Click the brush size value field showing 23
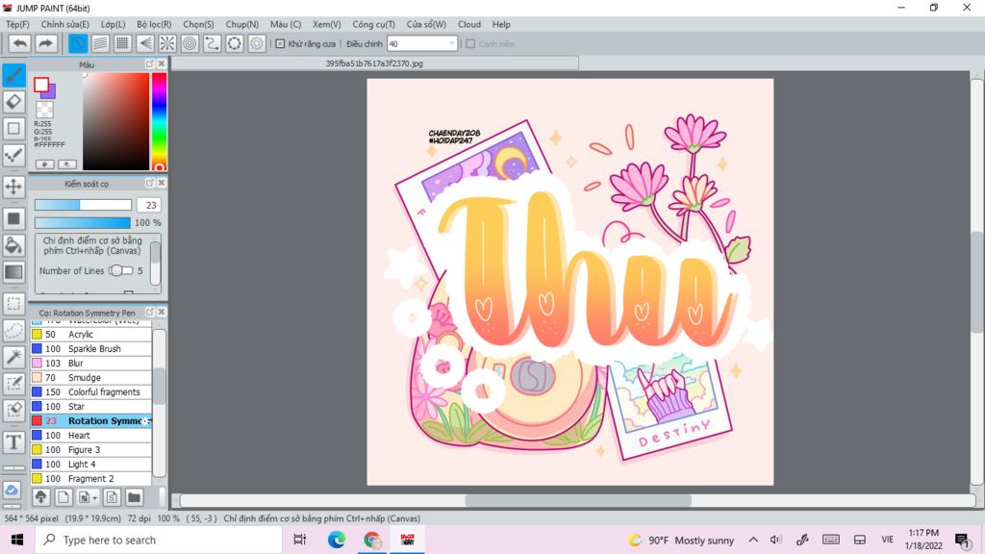The image size is (985, 554). pos(149,205)
